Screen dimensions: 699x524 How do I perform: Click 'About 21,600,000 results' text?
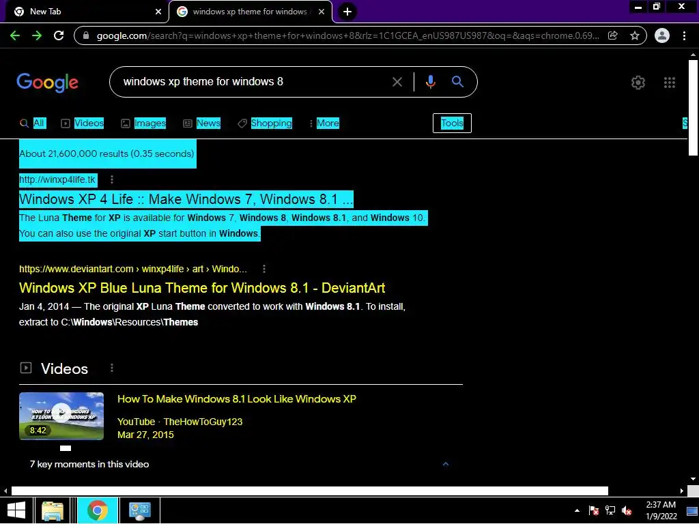pos(106,154)
